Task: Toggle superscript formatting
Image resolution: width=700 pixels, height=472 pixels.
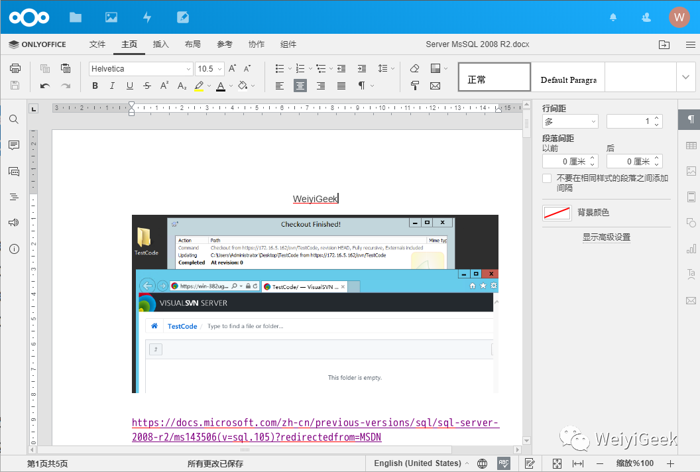Action: (164, 86)
